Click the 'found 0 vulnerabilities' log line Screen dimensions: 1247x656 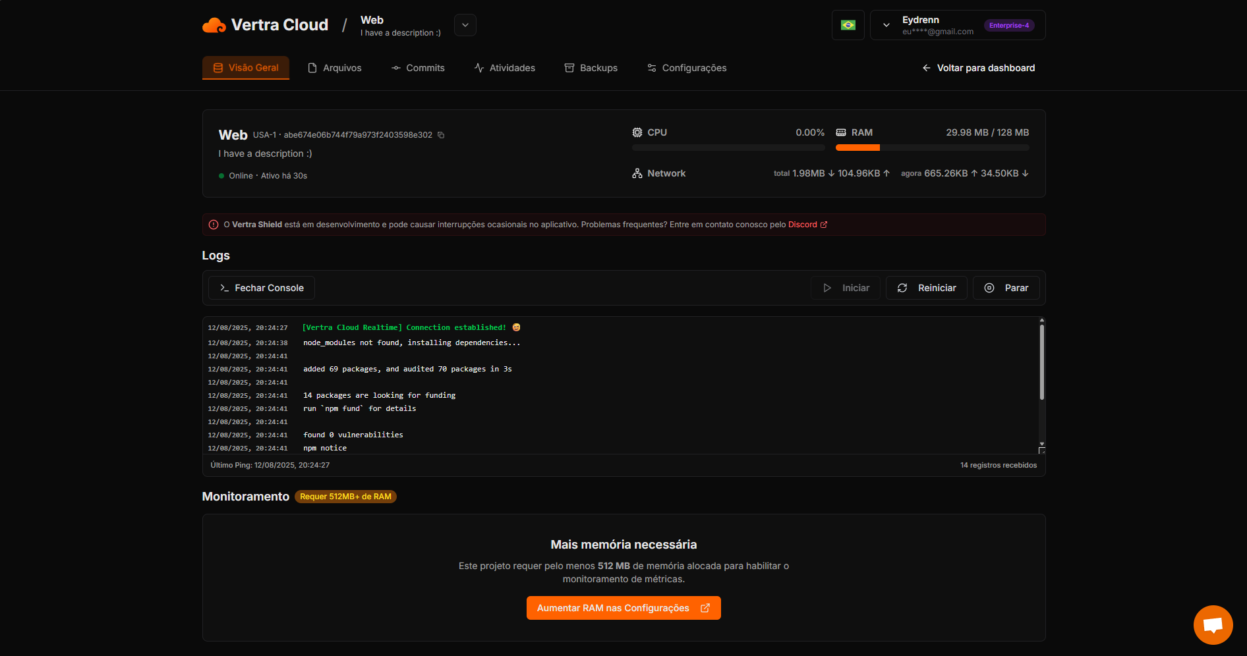[x=353, y=435]
